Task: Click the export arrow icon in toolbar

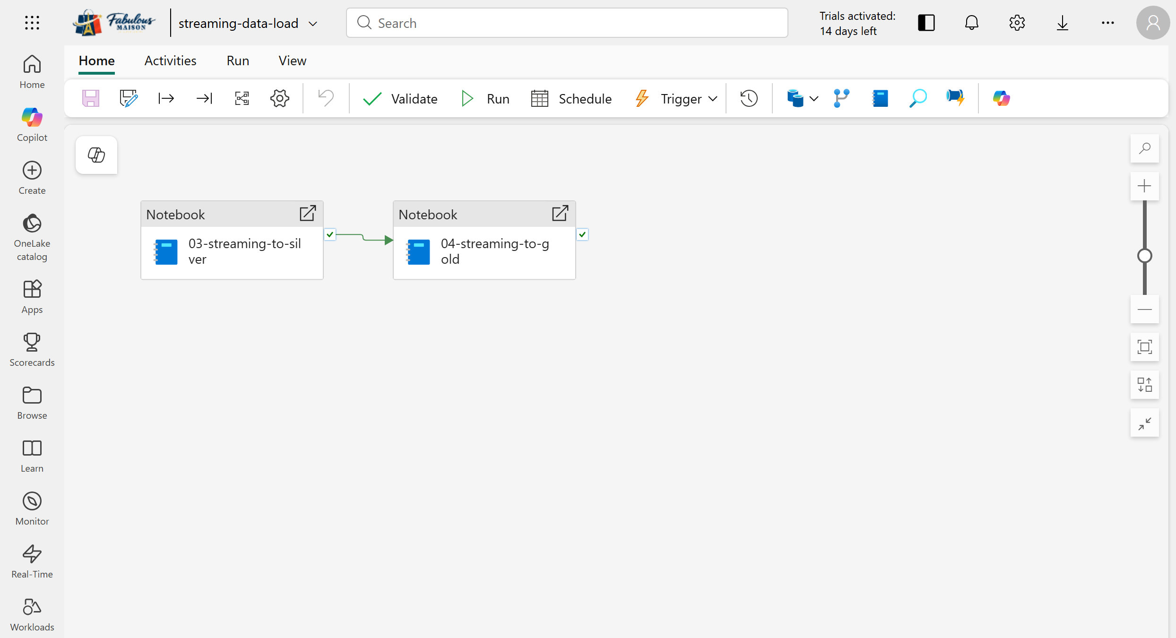Action: 166,98
